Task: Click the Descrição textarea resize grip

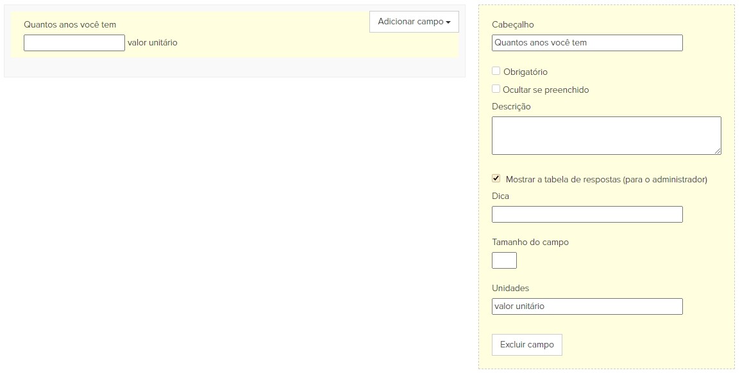Action: [x=718, y=151]
